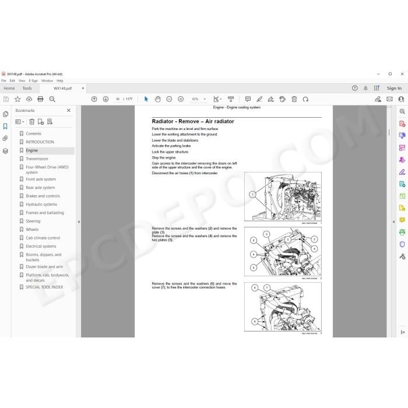Viewport: 408px width, 408px height.
Task: Open the Electrical systems bookmark
Action: [41, 246]
